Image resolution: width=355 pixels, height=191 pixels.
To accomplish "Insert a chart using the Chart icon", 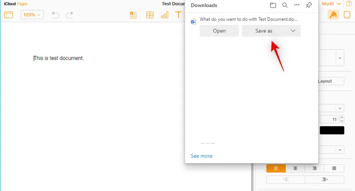I will 165,15.
